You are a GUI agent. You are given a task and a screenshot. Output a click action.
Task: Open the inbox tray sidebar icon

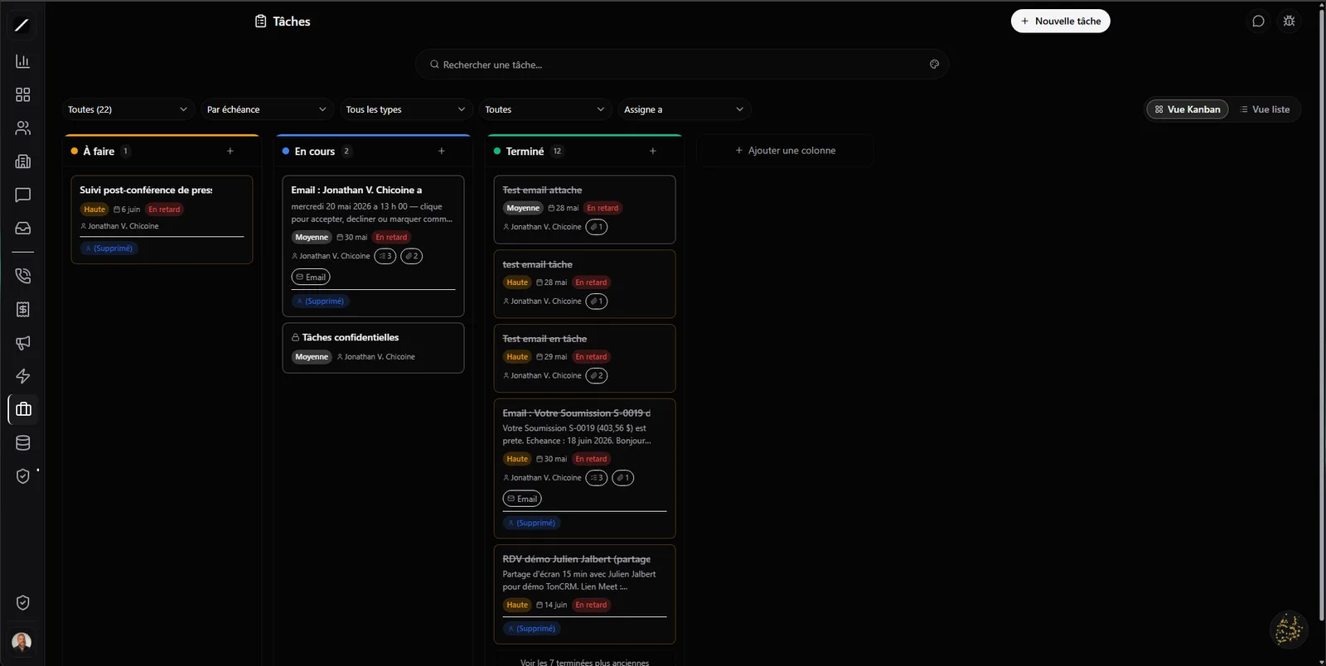pyautogui.click(x=22, y=228)
